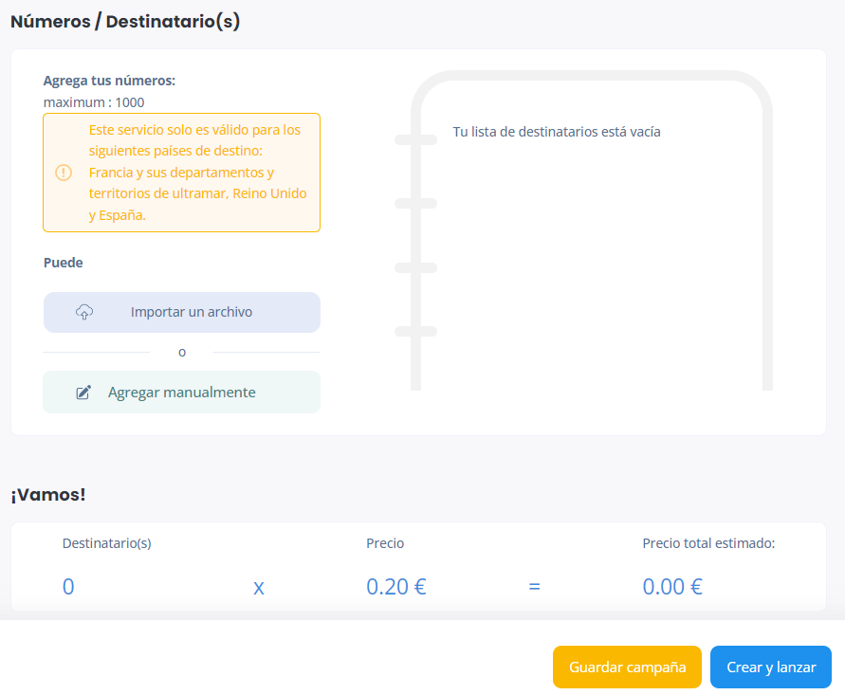Launch with the Crear y lanzar button
The height and width of the screenshot is (695, 845).
pos(770,668)
